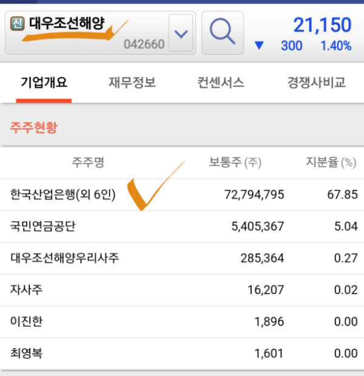This screenshot has height=376, width=364.
Task: Click the 주주현황 section heading
Action: tap(33, 128)
